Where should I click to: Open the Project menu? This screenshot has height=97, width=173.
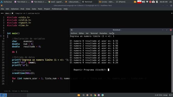pos(47,9)
